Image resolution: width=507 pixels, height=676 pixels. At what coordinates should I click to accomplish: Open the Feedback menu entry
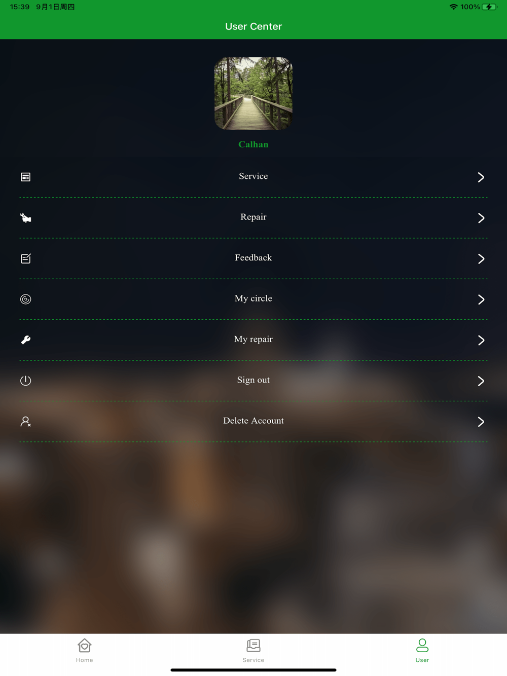(253, 258)
